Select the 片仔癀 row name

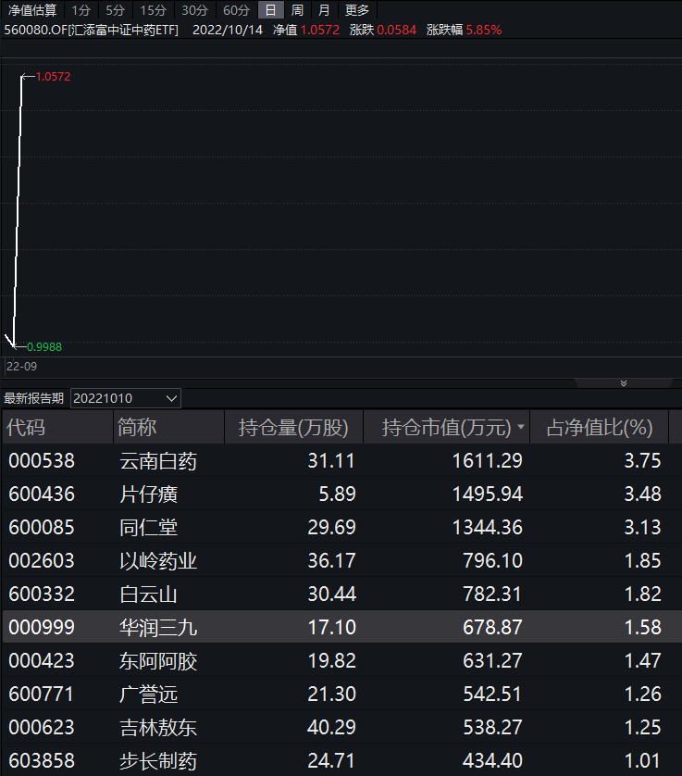[148, 494]
